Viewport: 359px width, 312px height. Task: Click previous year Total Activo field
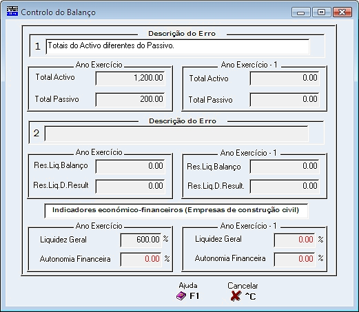pyautogui.click(x=285, y=79)
